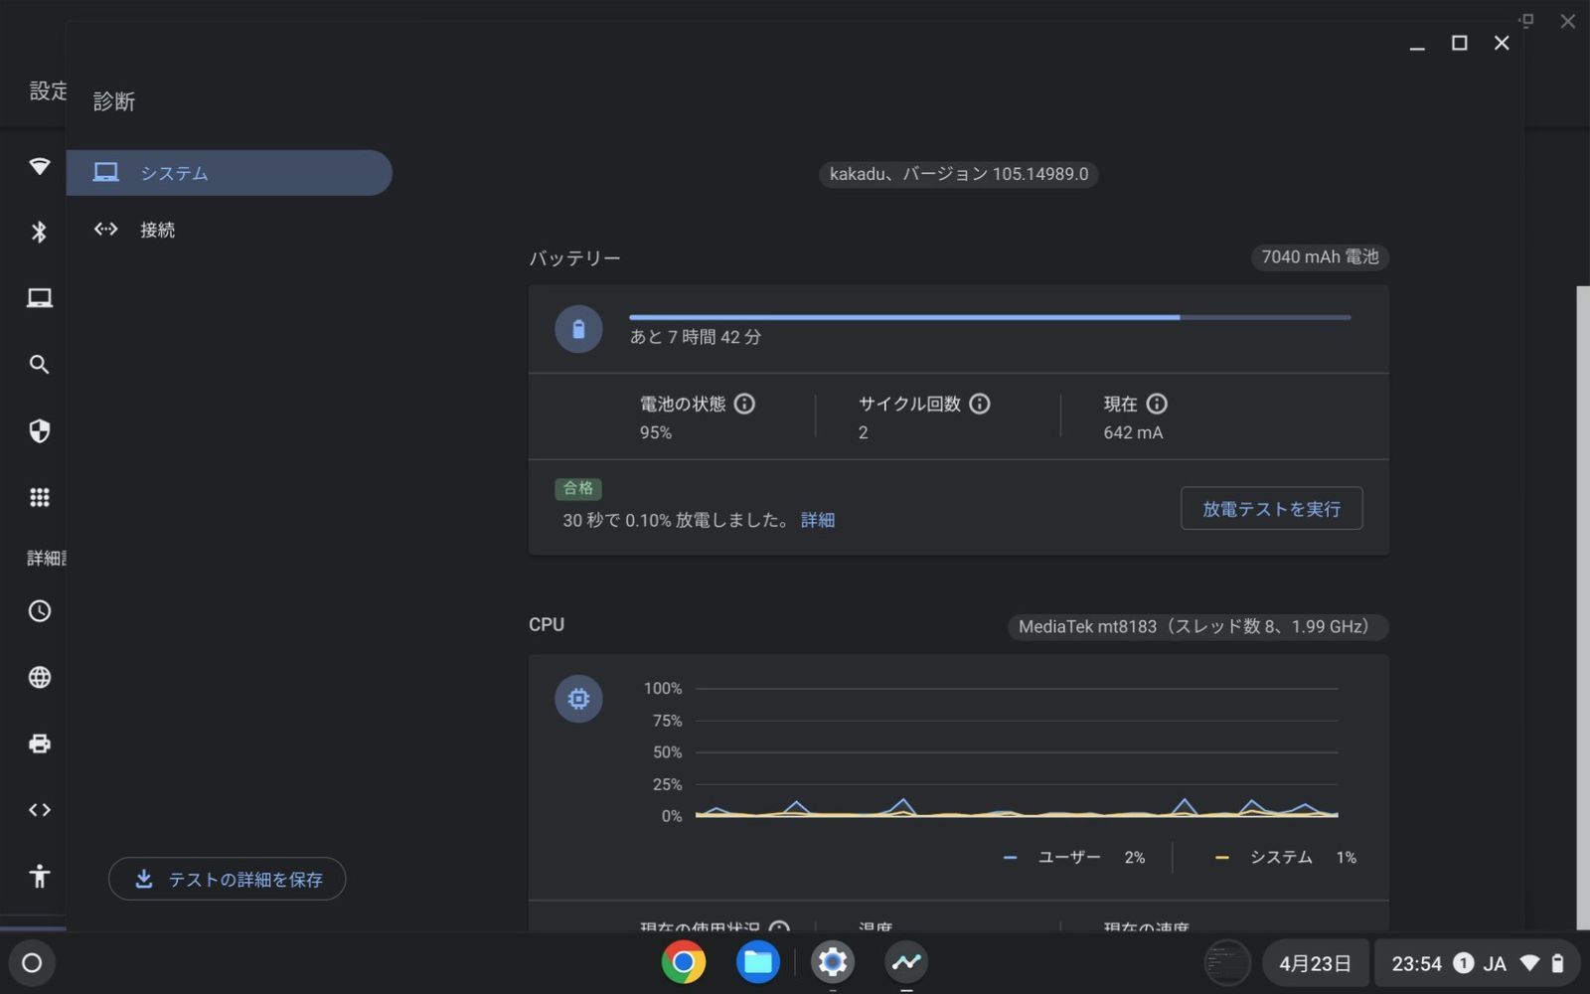Click the connection arrows icon beside 接続
Viewport: 1590px width, 994px height.
[x=105, y=230]
